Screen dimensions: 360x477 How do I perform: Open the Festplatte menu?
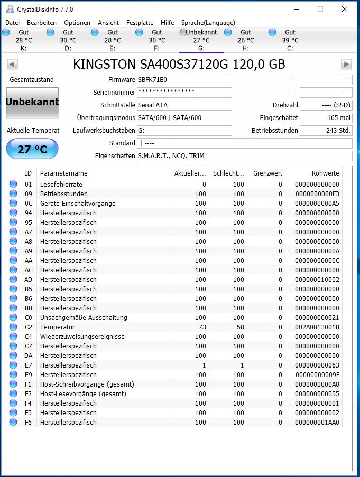pyautogui.click(x=140, y=23)
